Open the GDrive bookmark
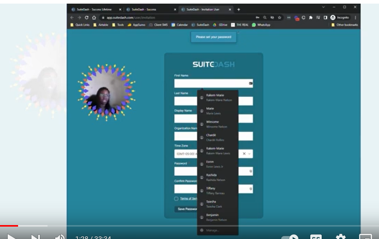Image resolution: width=379 pixels, height=239 pixels. coord(220,25)
